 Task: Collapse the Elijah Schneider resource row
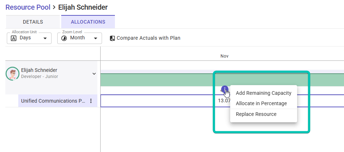tap(94, 74)
